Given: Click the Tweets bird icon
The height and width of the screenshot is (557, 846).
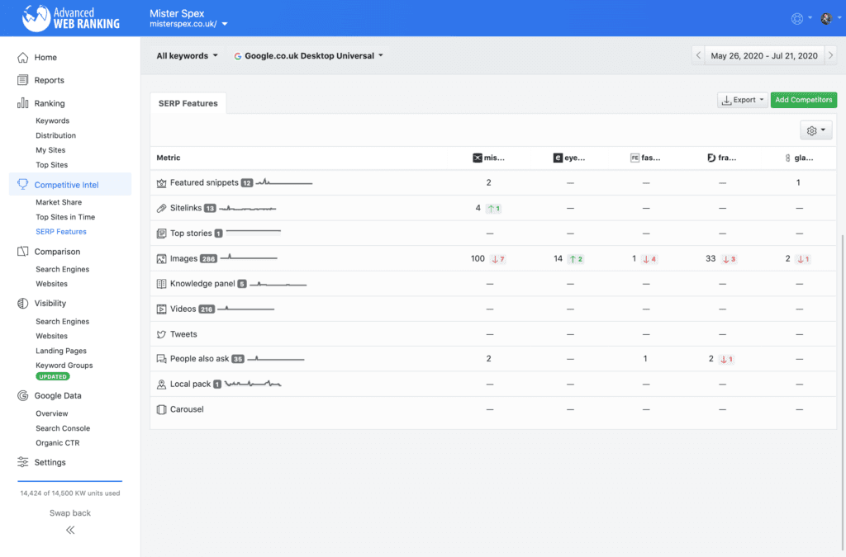Looking at the screenshot, I should coord(161,334).
